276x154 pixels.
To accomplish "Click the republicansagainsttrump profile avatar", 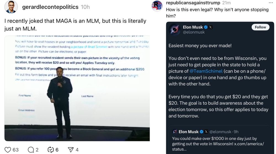I will coord(157,6).
